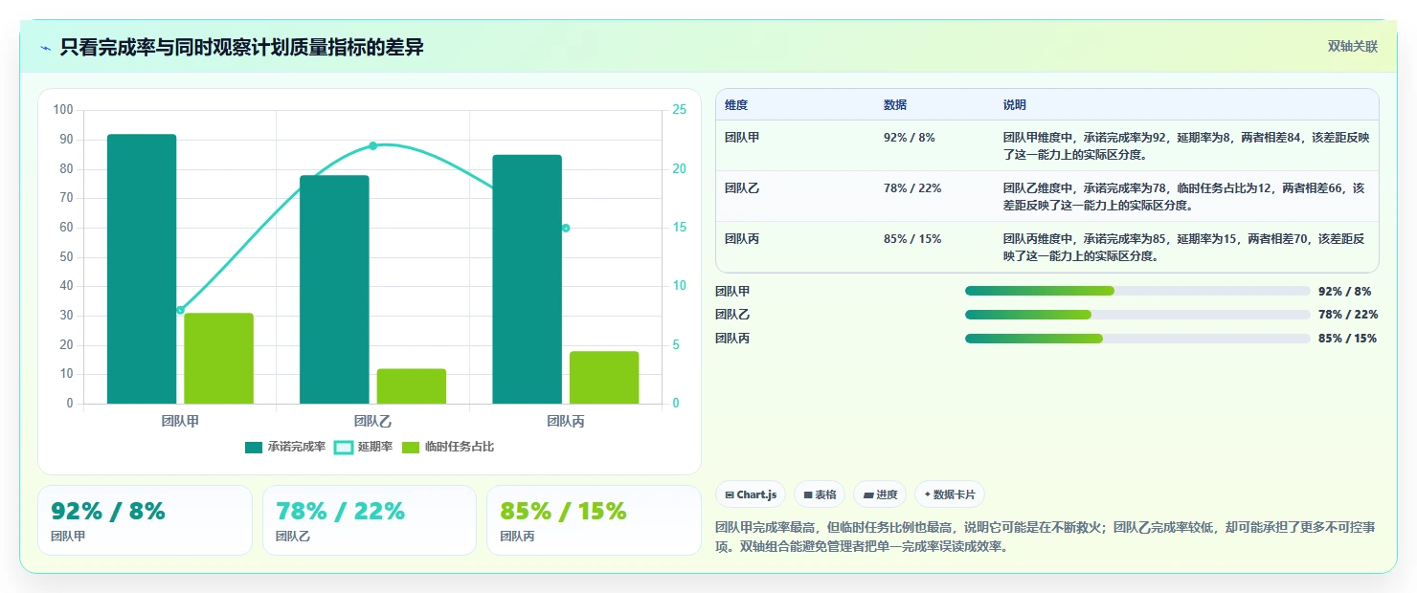The height and width of the screenshot is (593, 1417).
Task: Click the green 临时任务占比 bar for 团队乙
Action: pyautogui.click(x=412, y=386)
